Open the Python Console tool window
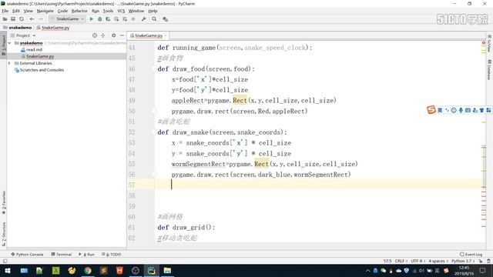The width and height of the screenshot is (493, 277). tap(28, 254)
